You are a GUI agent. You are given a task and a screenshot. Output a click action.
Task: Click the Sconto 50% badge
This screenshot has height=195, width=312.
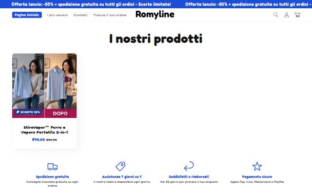[28, 112]
